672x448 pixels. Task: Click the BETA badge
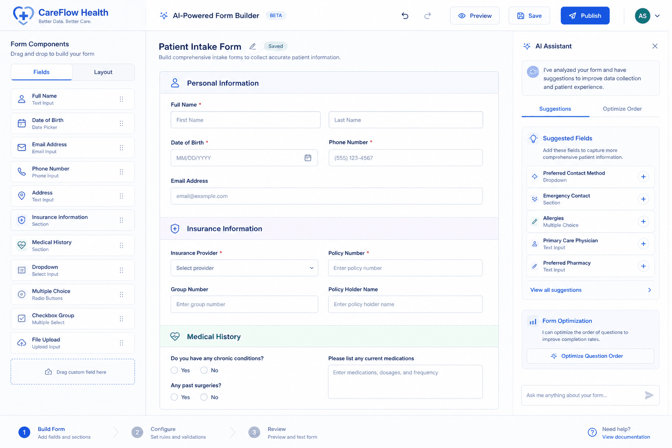click(276, 16)
